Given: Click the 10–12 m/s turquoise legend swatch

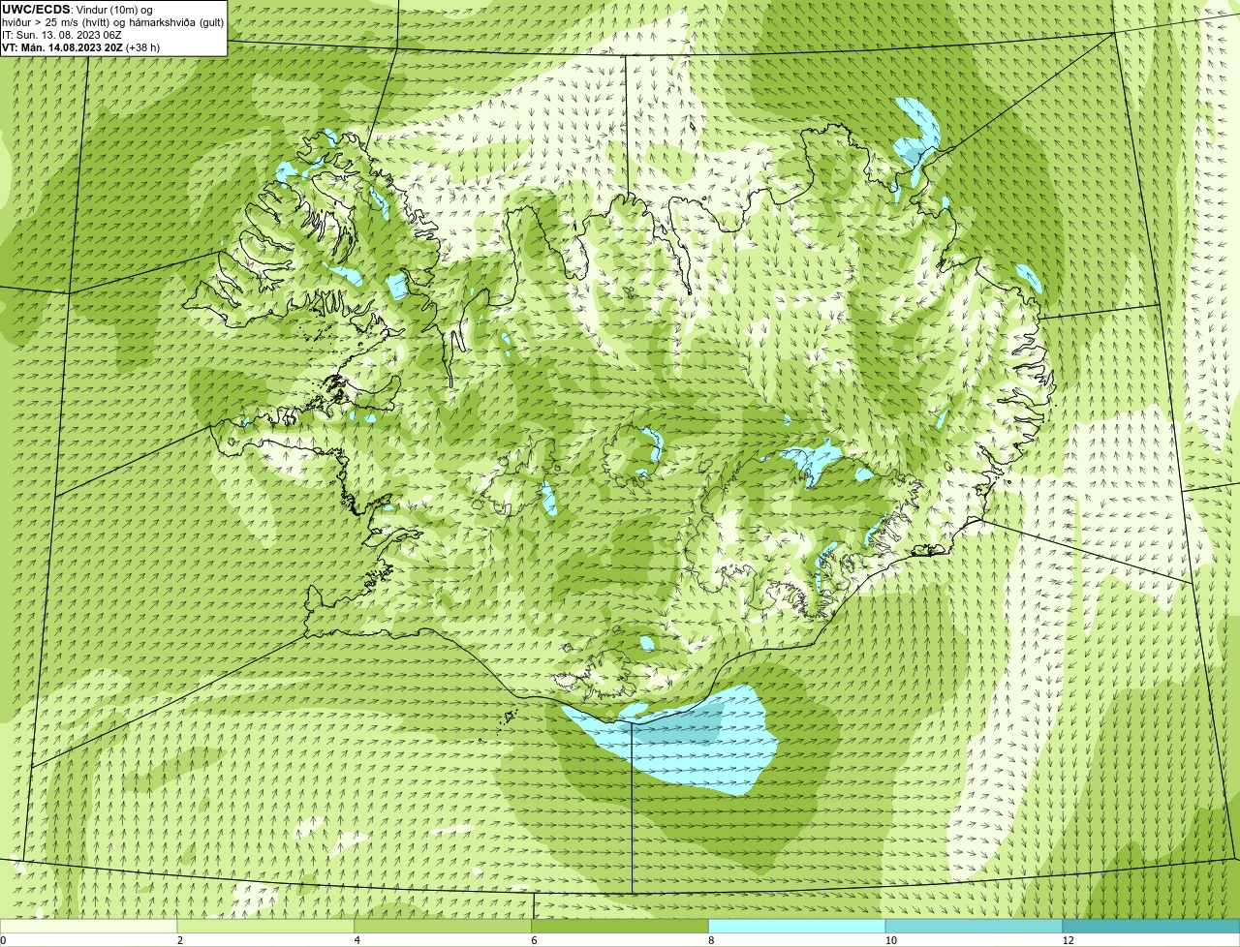Looking at the screenshot, I should [974, 927].
